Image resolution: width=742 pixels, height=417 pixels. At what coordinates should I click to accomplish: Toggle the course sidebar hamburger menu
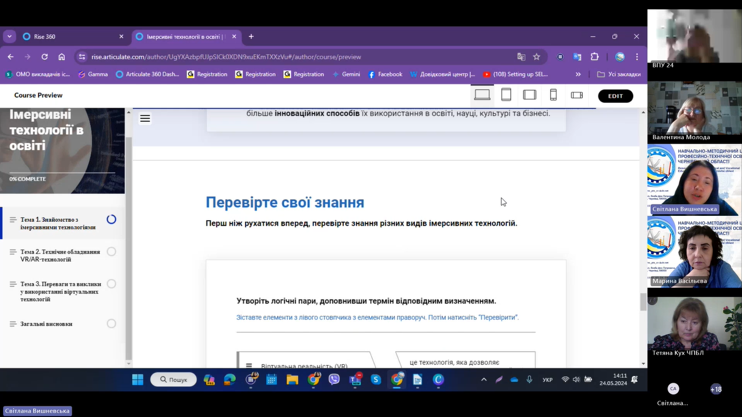[145, 119]
